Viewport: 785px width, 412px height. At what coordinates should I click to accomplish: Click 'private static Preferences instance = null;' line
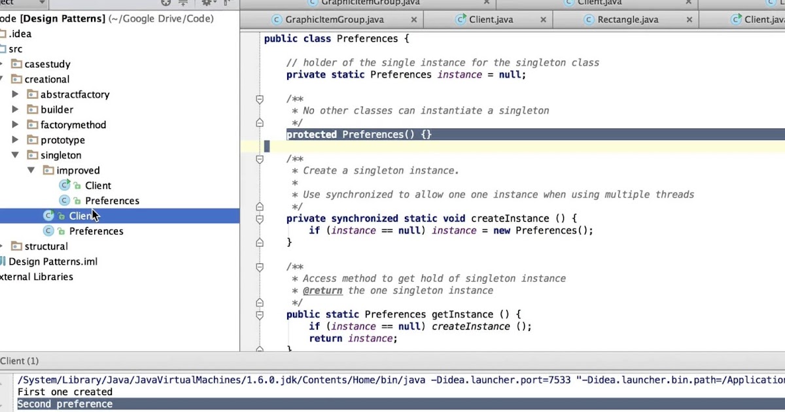pos(406,75)
